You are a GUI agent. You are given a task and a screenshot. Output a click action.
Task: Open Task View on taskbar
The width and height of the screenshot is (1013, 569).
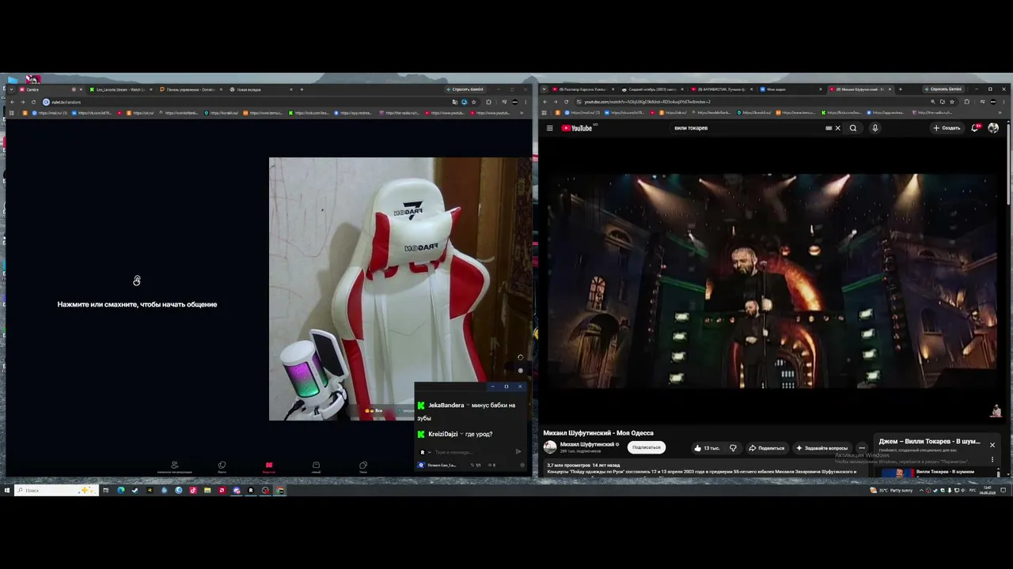[105, 490]
